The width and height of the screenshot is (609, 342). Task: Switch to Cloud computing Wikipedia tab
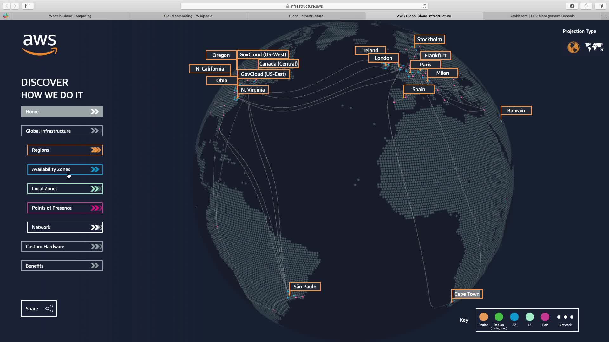(x=188, y=16)
